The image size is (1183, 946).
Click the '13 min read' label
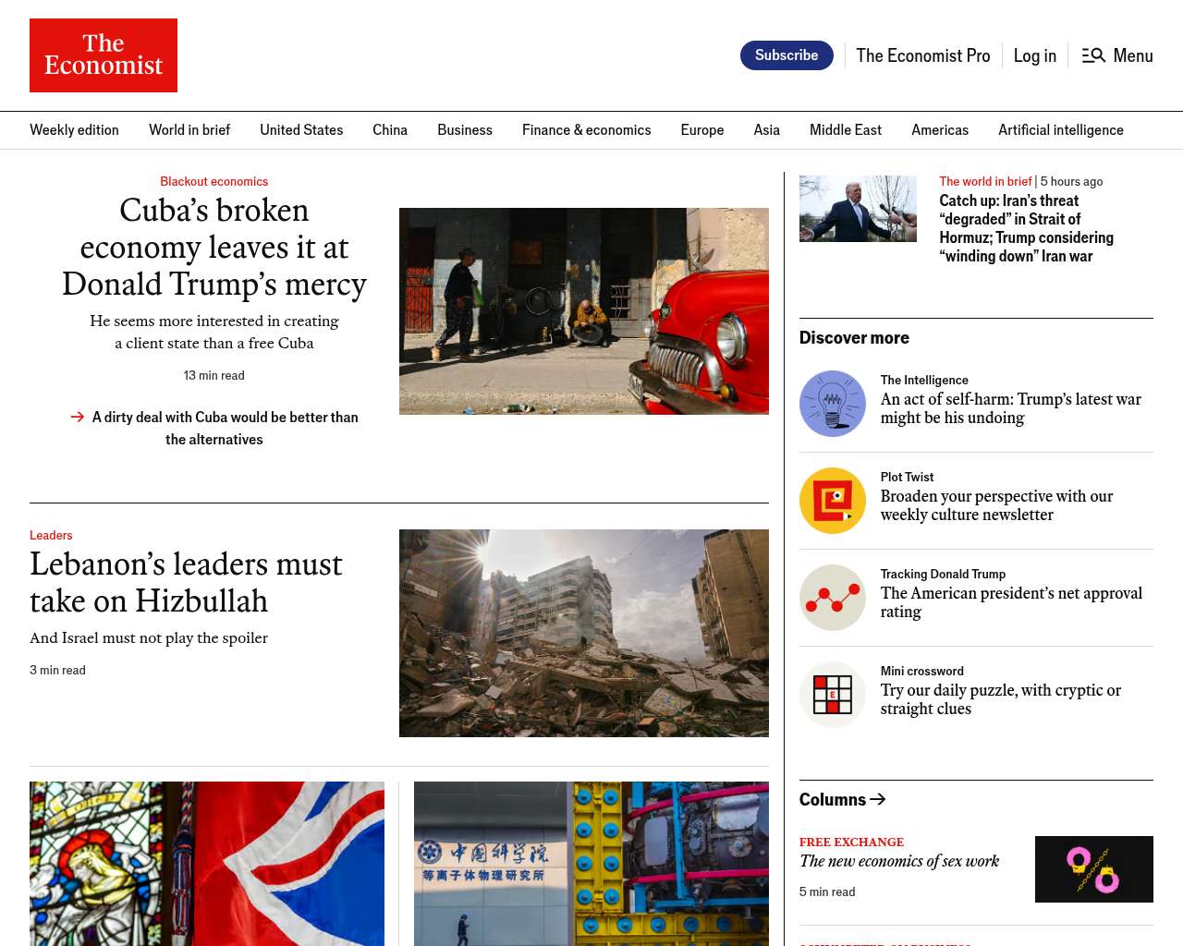(x=214, y=376)
